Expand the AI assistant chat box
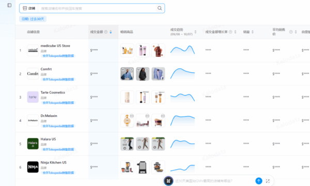 click(x=268, y=181)
